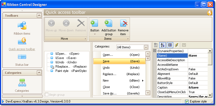Show the Events lightning icon
The height and width of the screenshot is (106, 216).
click(177, 45)
